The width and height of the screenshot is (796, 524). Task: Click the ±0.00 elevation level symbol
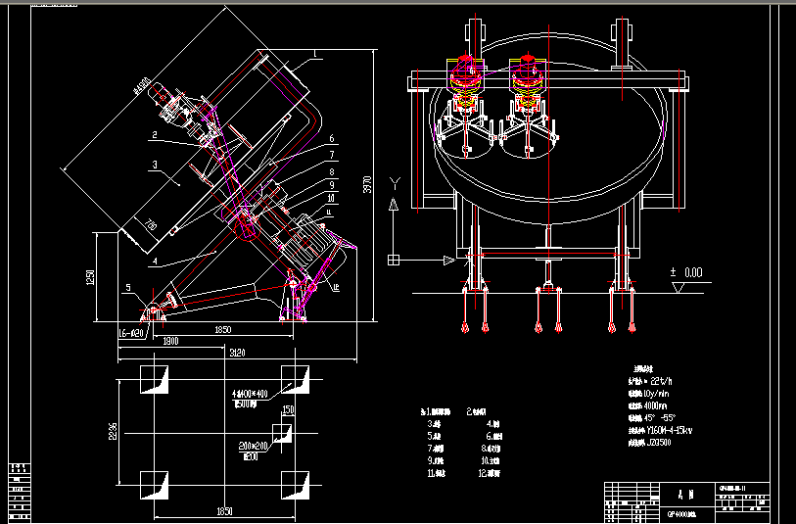pos(685,272)
